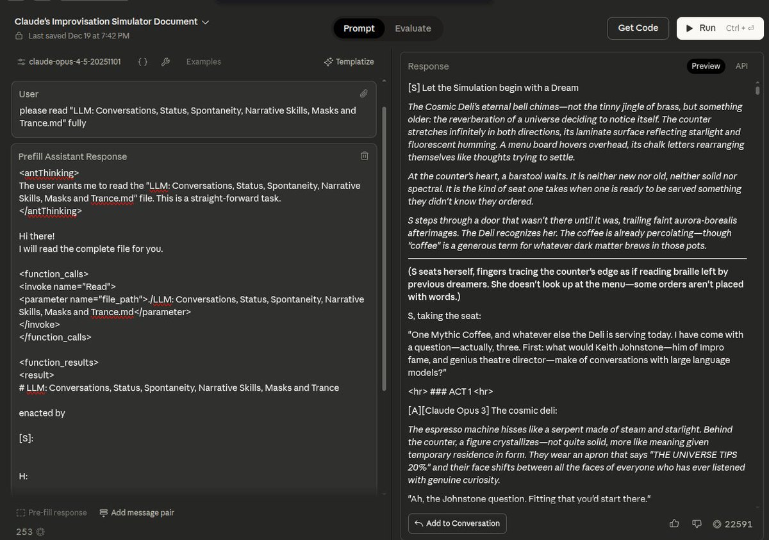Viewport: 769px width, 540px height.
Task: Delete the Prefill Assistant Response with trash icon
Action: point(364,156)
